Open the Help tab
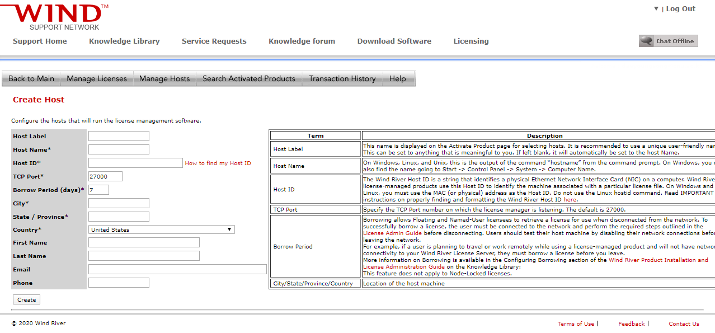715x333 pixels. coord(398,78)
